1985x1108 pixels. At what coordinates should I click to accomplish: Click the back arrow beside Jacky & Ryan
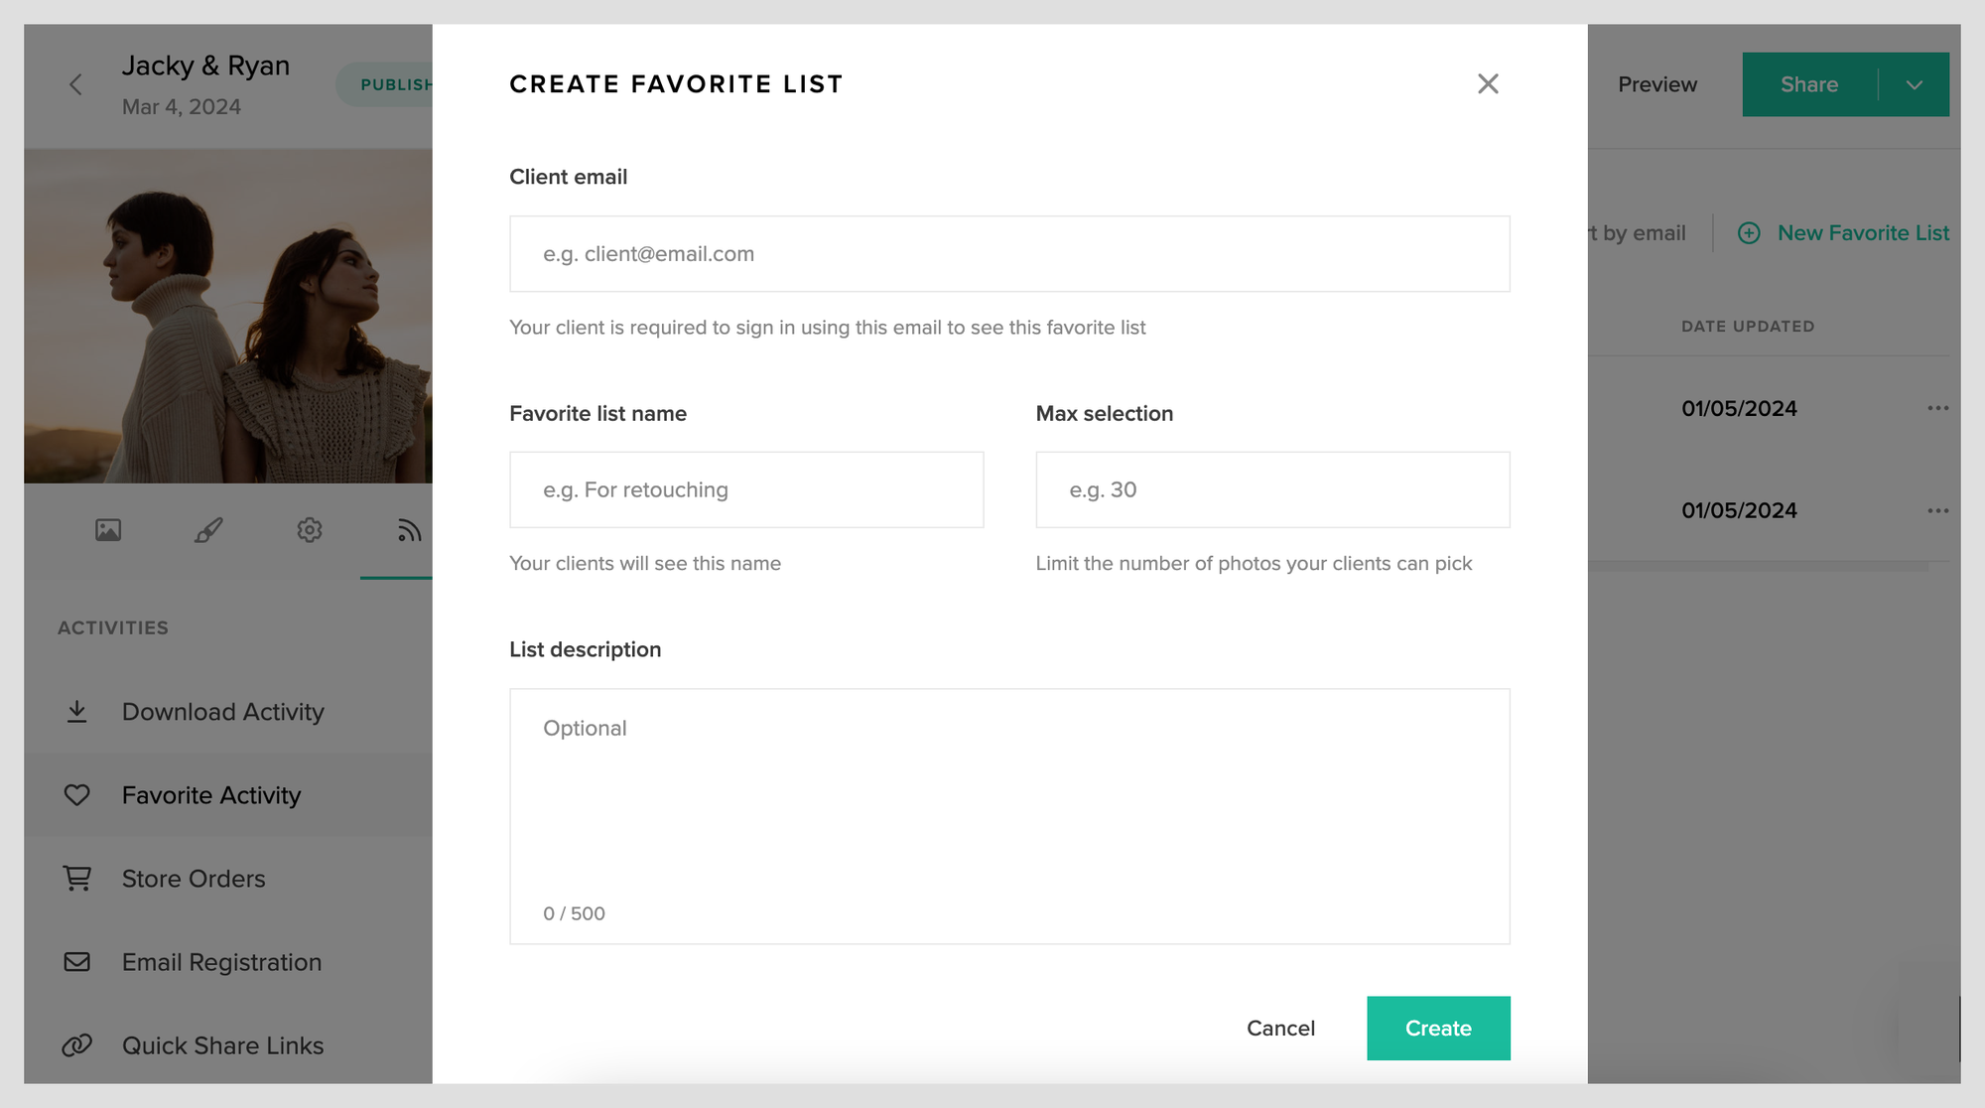point(76,85)
